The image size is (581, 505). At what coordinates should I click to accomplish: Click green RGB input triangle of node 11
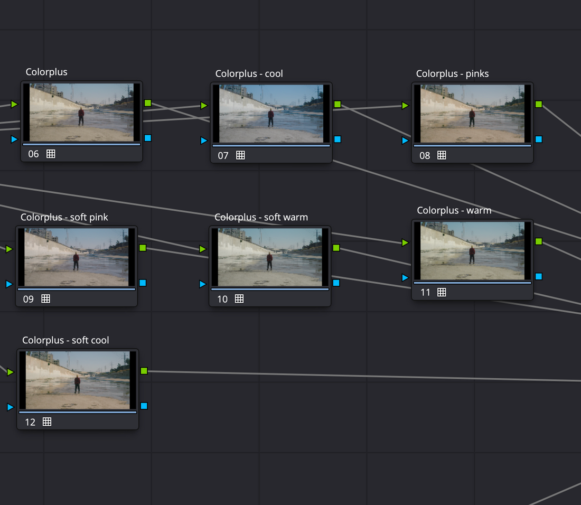(405, 242)
